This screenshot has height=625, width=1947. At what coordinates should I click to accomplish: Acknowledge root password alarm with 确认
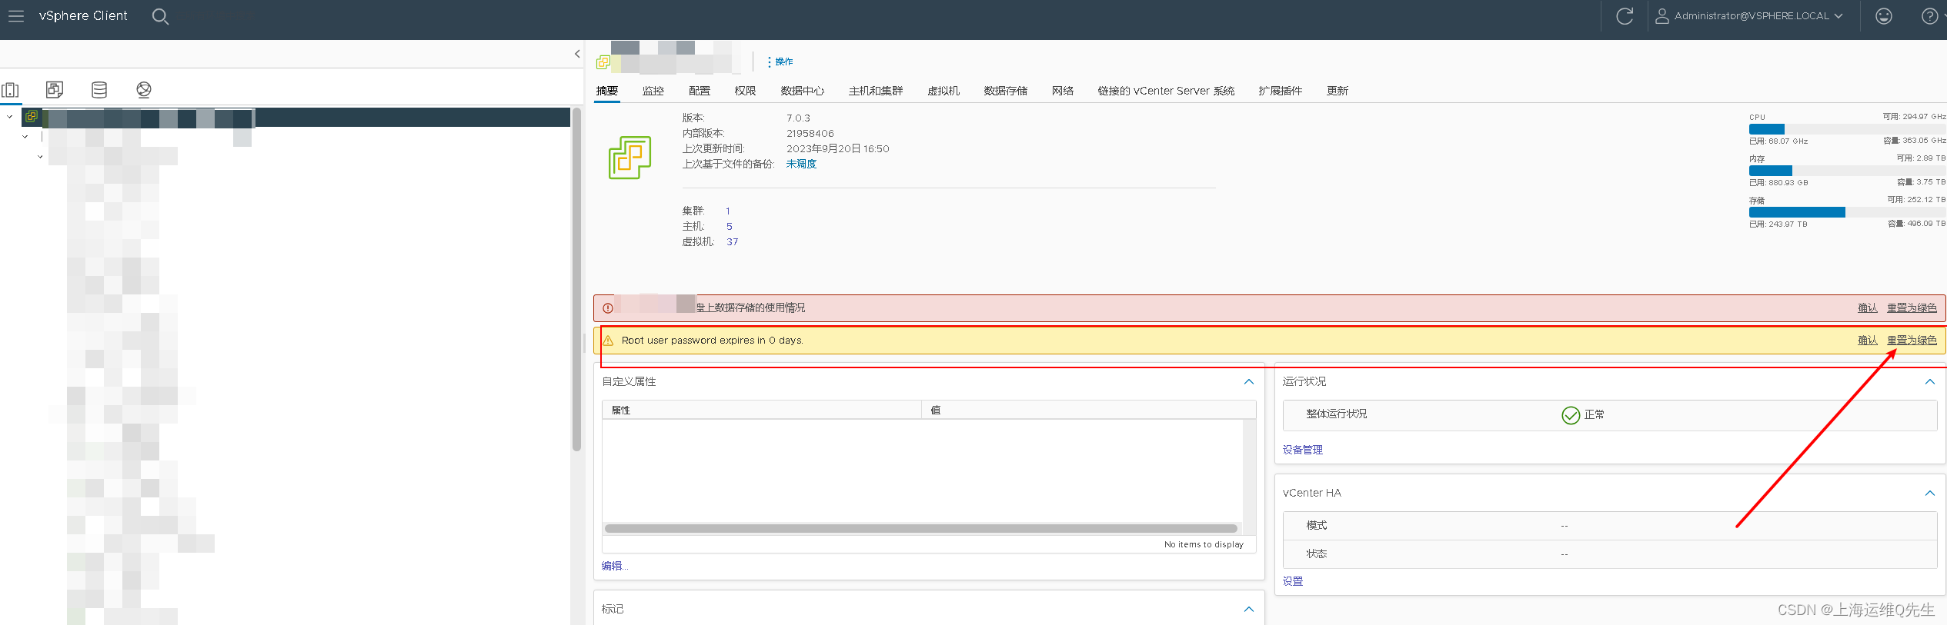[x=1867, y=341]
